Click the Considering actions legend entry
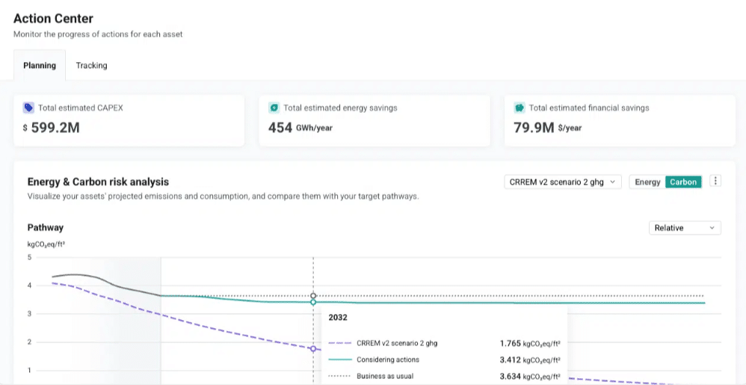This screenshot has width=746, height=385. [x=374, y=360]
